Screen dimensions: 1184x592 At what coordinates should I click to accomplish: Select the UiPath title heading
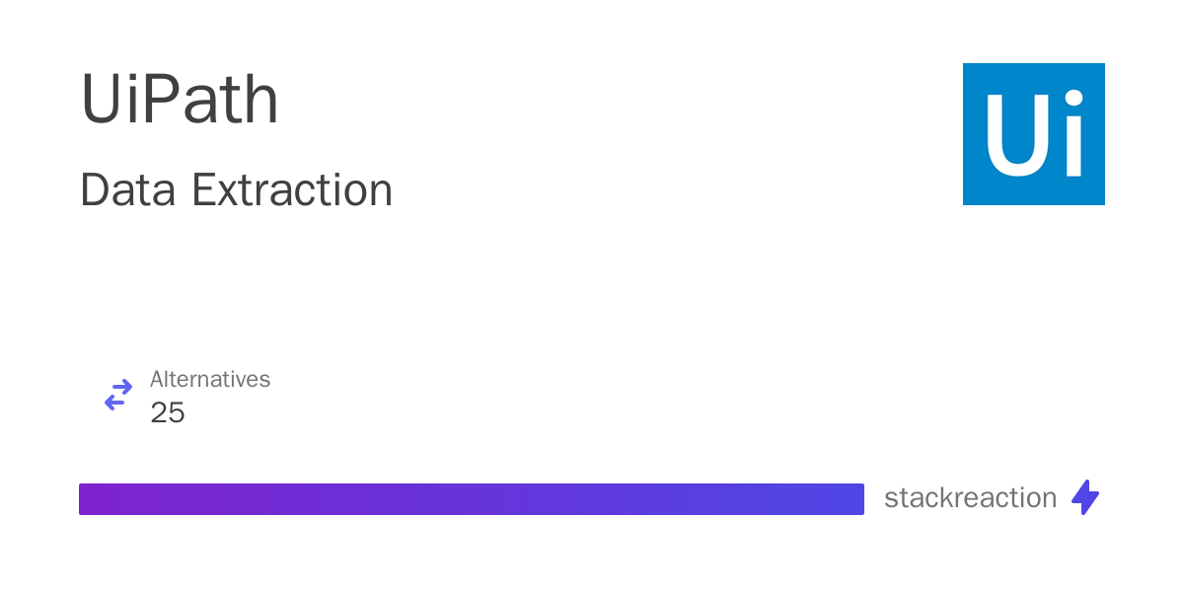[x=180, y=100]
